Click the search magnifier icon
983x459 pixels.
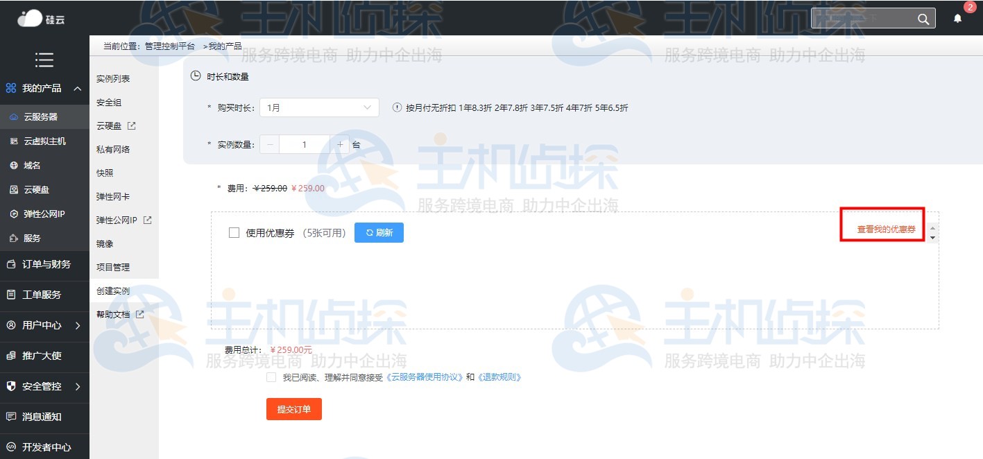click(x=923, y=19)
